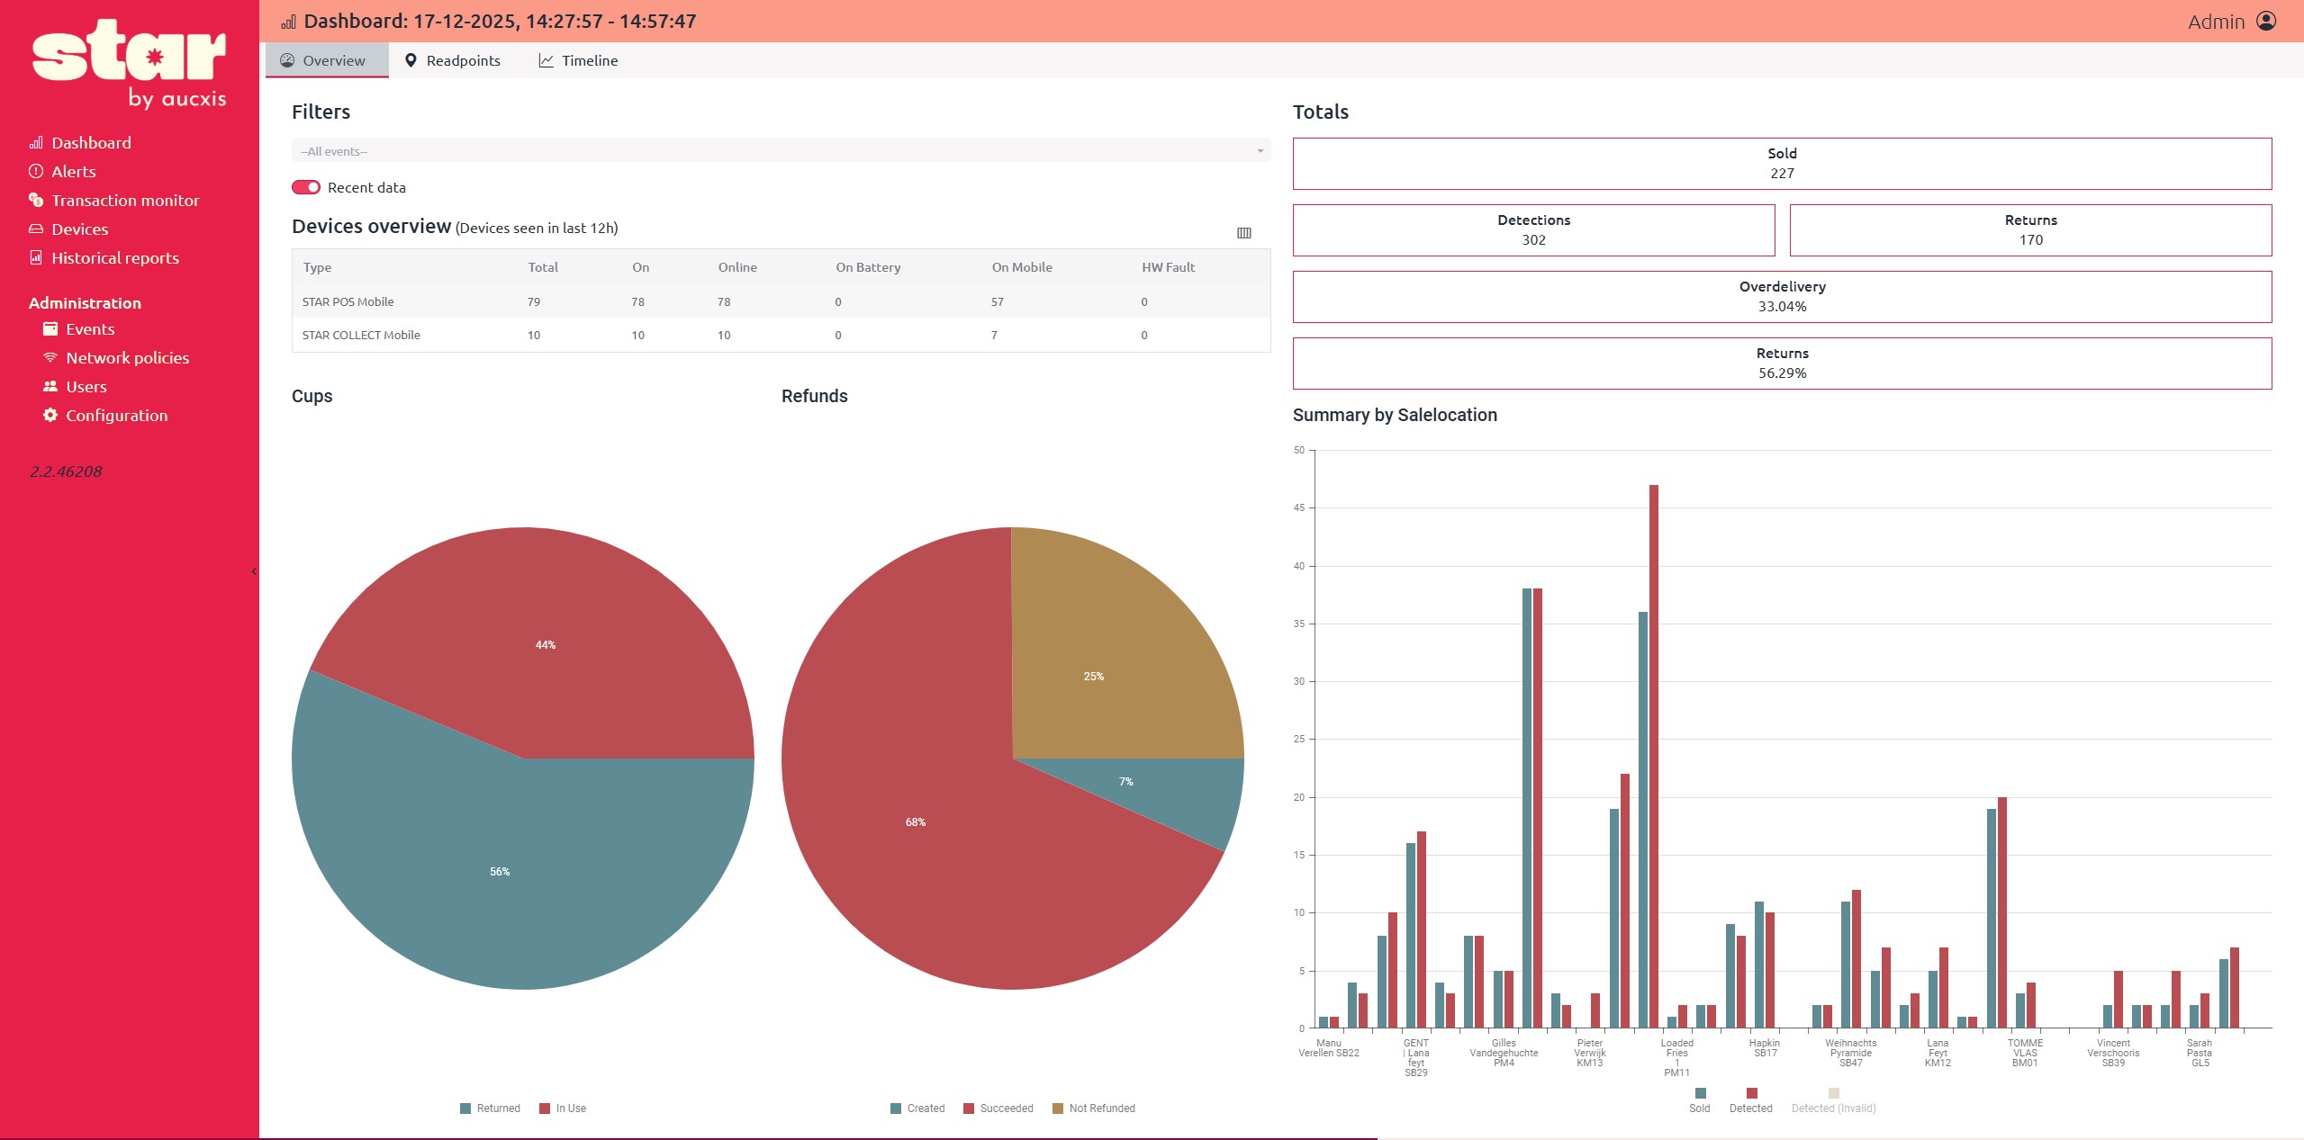Click the Transaction monitor coins icon
This screenshot has width=2304, height=1140.
(36, 200)
